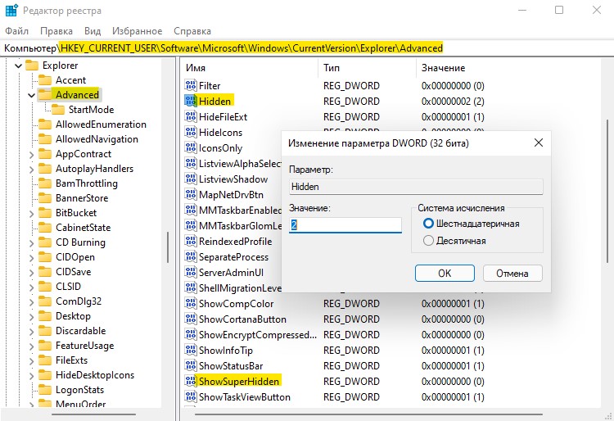Click the Отмена button
The width and height of the screenshot is (614, 421).
[512, 273]
